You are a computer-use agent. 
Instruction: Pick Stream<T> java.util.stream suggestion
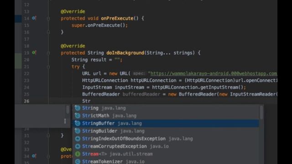tap(166, 154)
